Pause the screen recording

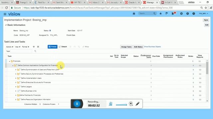click(77, 103)
